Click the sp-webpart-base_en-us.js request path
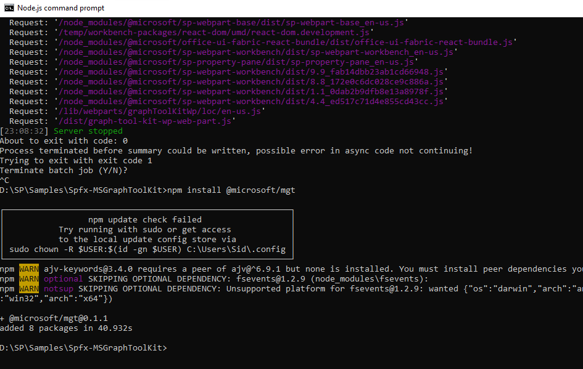583x369 pixels. point(233,22)
